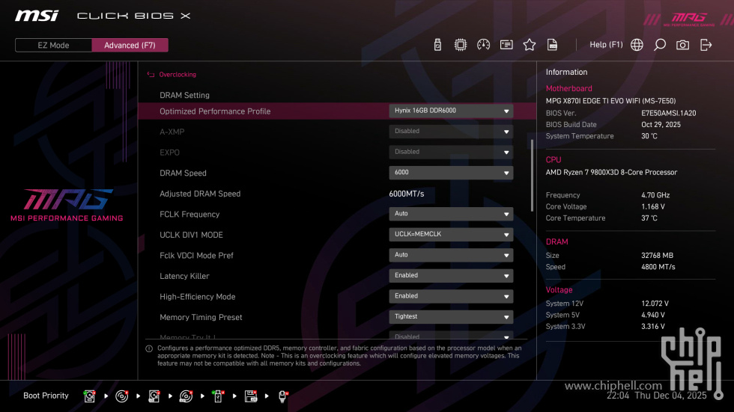Open the UCLK DIV1 MODE dropdown
734x412 pixels.
[x=451, y=235]
